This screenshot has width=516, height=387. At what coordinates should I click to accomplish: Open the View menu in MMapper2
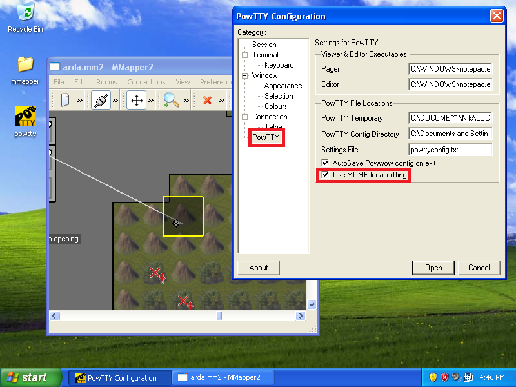click(183, 82)
